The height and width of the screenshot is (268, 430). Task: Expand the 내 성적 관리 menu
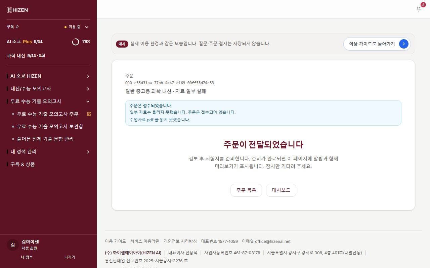pos(48,152)
